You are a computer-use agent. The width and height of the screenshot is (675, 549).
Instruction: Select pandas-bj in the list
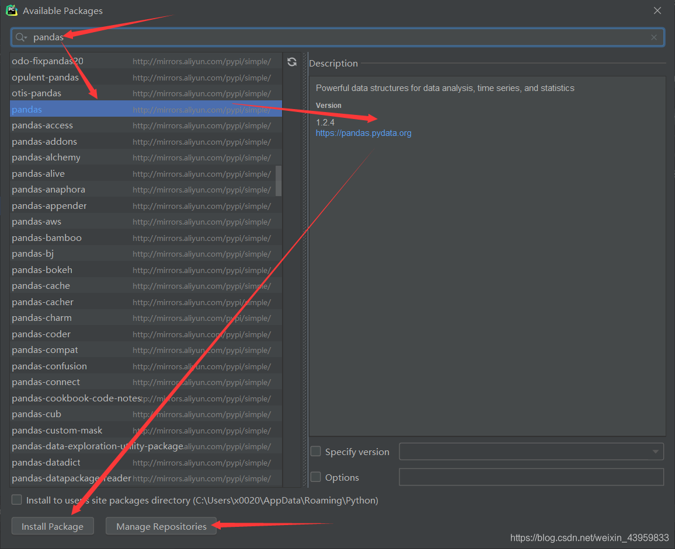tap(146, 253)
